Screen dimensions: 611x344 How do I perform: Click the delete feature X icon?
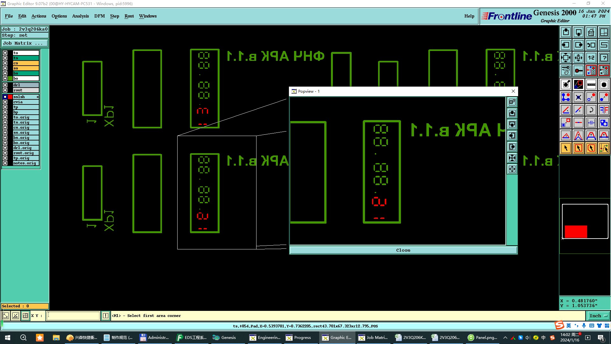tap(578, 97)
